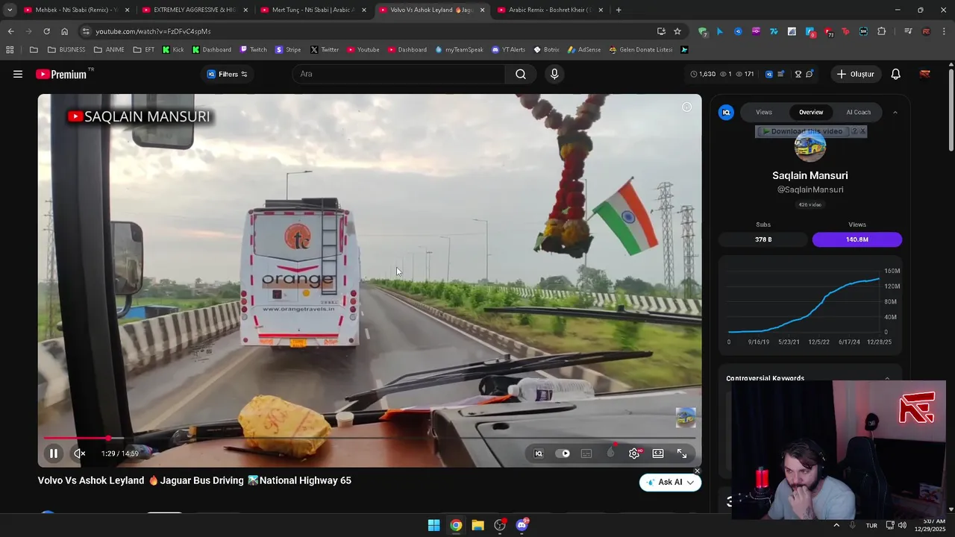Open the vidIQ list icon in stats bar

(x=781, y=74)
